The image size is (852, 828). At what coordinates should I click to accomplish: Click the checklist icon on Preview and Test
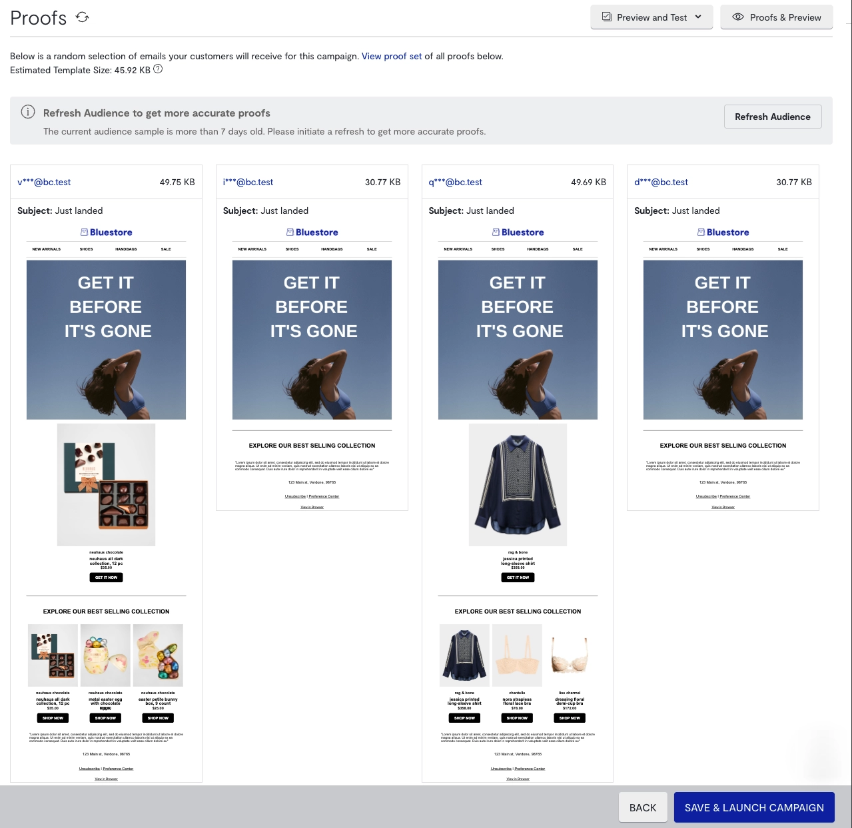click(607, 17)
